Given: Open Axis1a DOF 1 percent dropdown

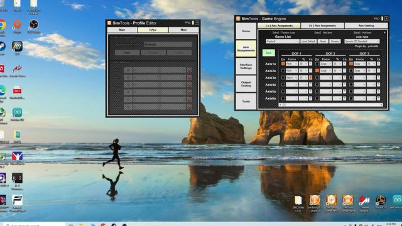Looking at the screenshot, I should [303, 63].
